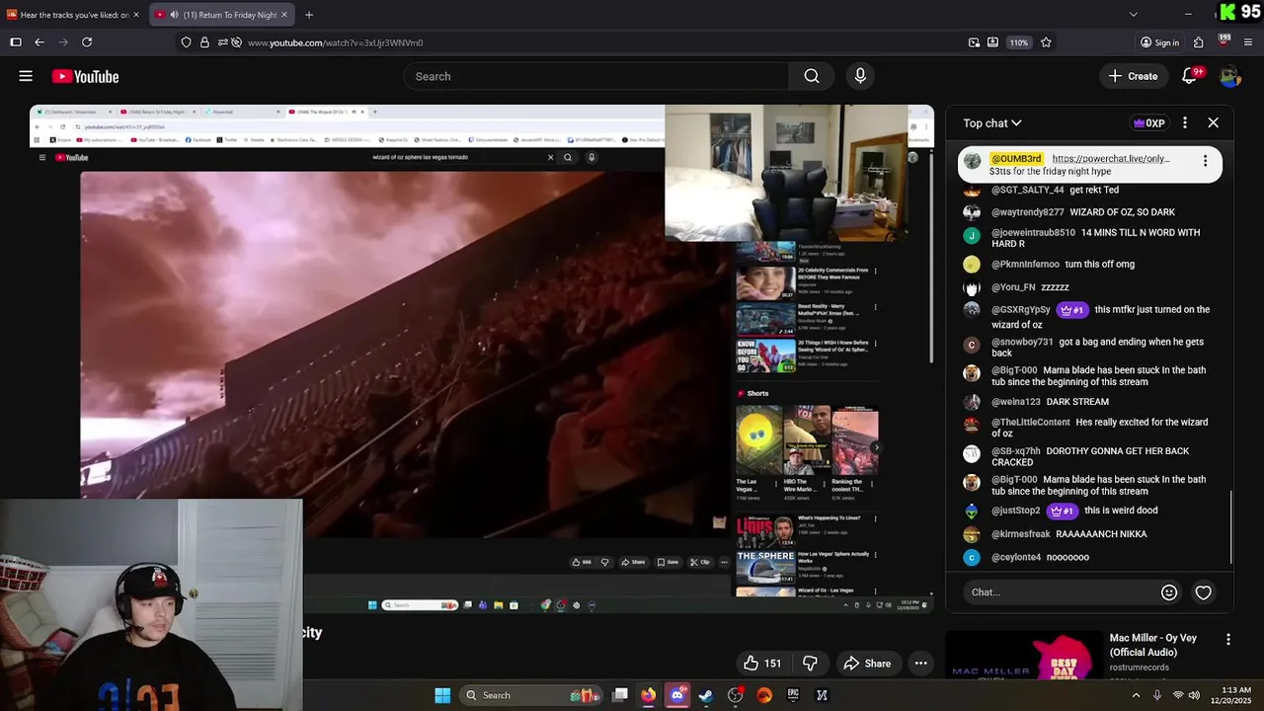
Task: Dislike the video with thumbs down
Action: pos(810,664)
